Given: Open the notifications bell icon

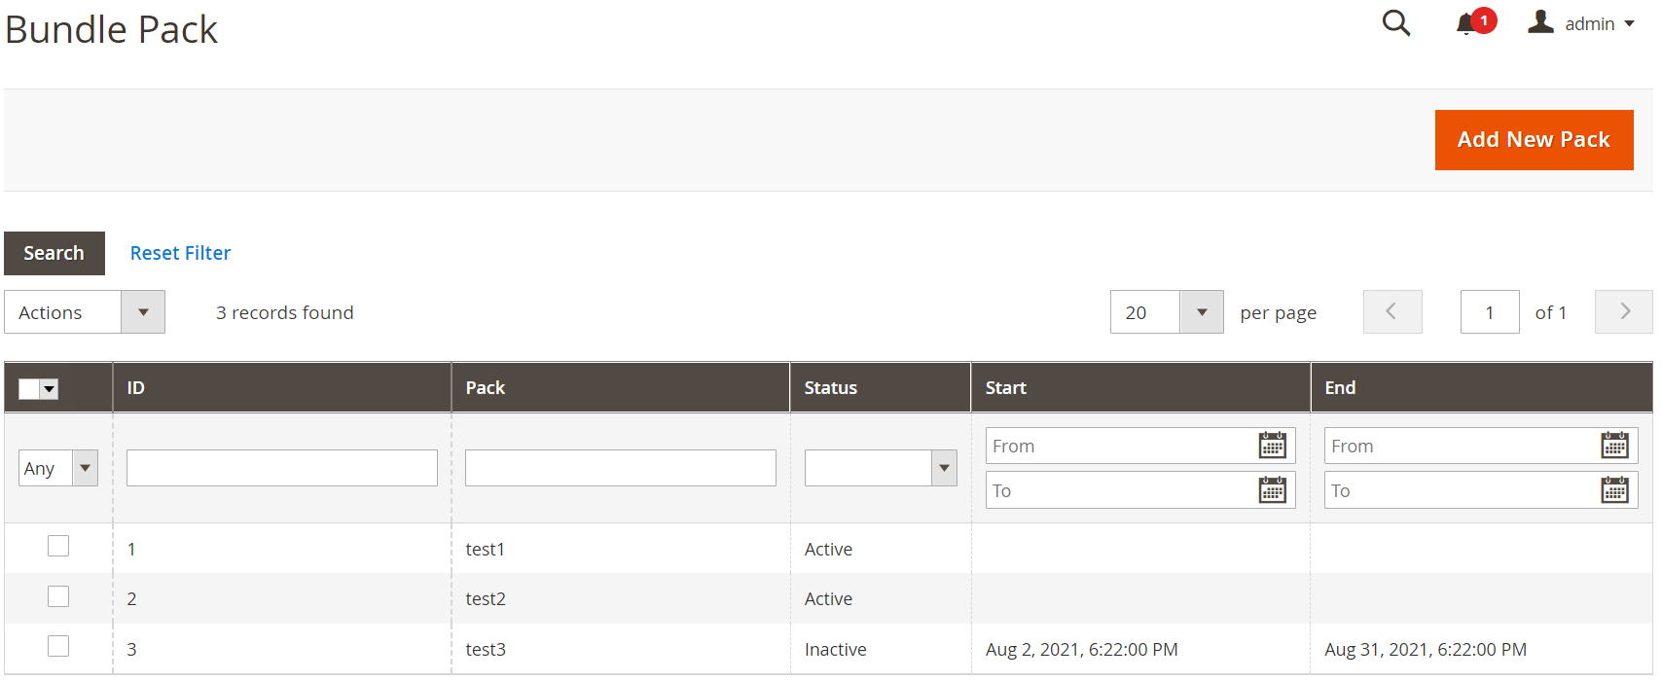Looking at the screenshot, I should coord(1466,24).
